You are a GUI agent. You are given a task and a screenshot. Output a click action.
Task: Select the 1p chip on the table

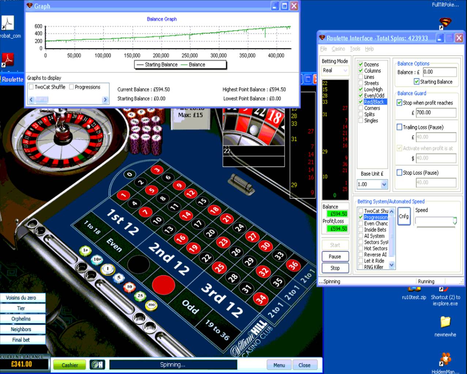click(x=85, y=251)
